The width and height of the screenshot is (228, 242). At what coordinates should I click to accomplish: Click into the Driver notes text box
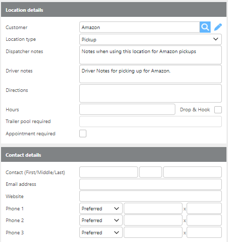coord(150,74)
